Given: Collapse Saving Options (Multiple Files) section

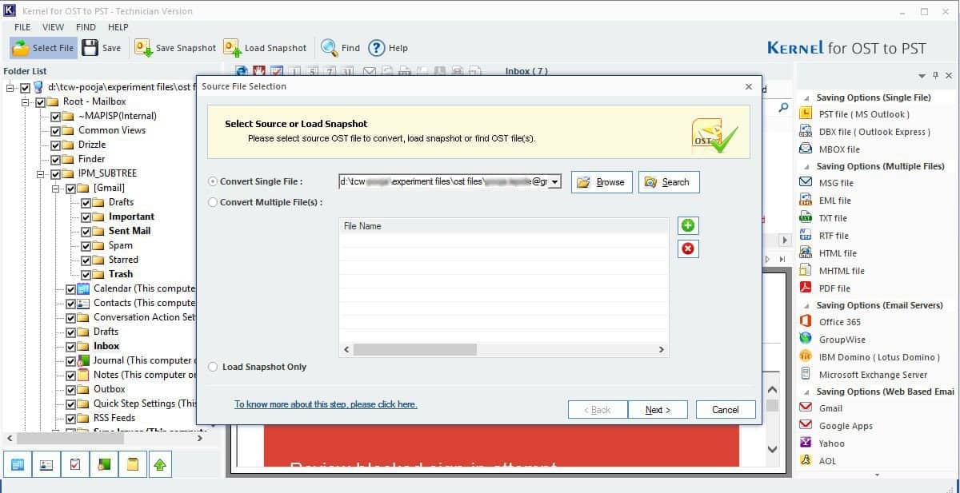Looking at the screenshot, I should 806,166.
